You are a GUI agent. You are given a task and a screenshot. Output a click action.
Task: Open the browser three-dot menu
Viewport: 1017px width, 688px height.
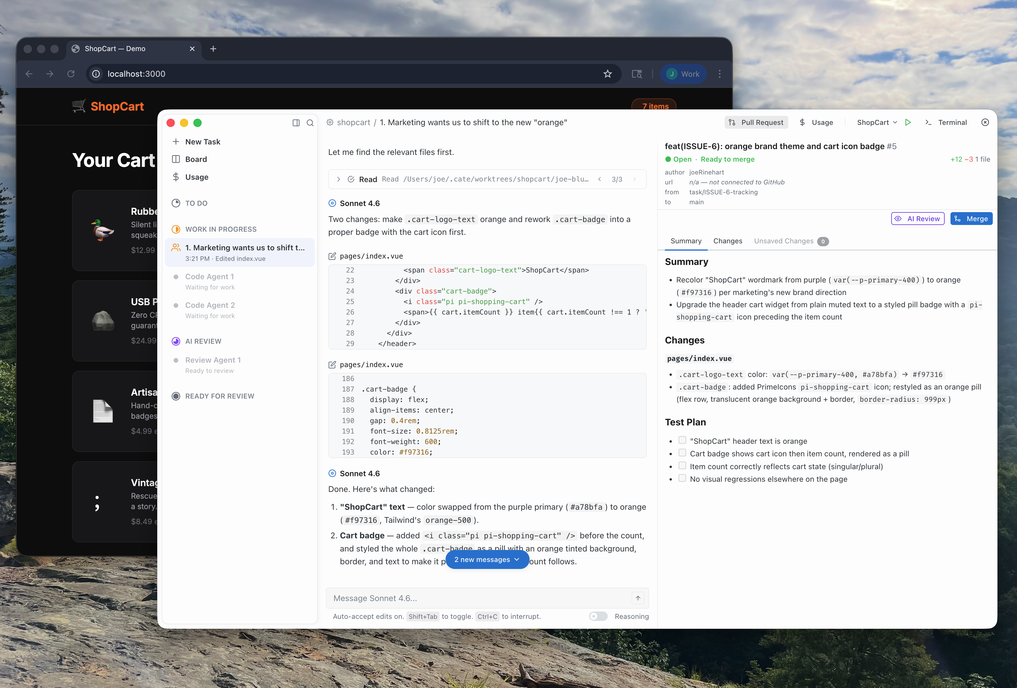coord(719,74)
